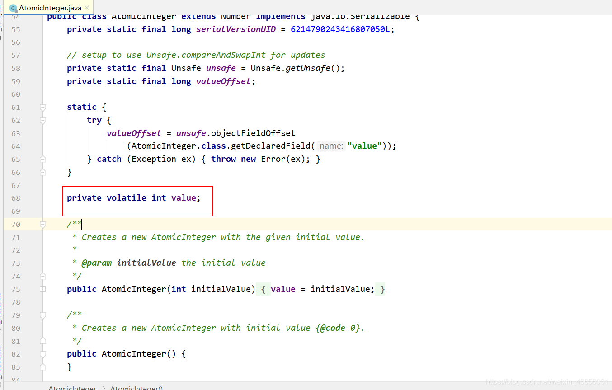612x390 pixels.
Task: Click the class icon on AtomicInteger.java tab
Action: [x=13, y=8]
